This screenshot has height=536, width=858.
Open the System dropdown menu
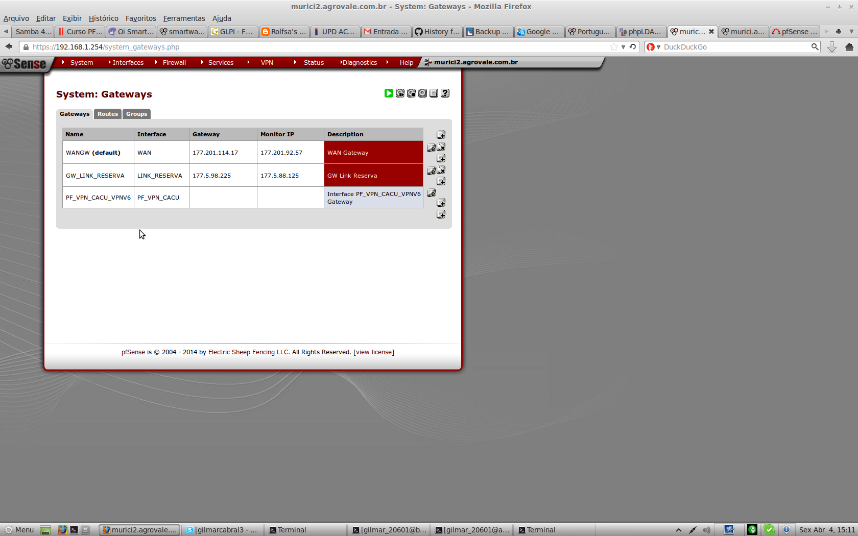coord(82,63)
